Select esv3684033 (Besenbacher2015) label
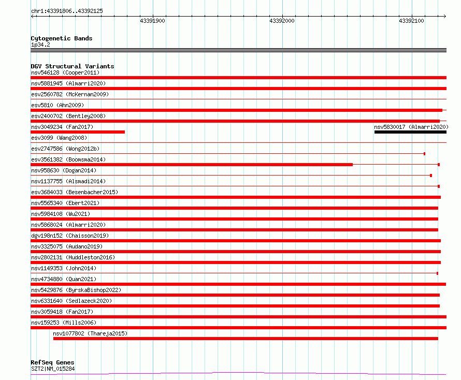461x380 pixels. (x=75, y=192)
